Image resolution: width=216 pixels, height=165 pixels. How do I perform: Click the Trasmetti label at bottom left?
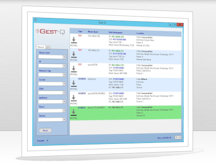41,141
